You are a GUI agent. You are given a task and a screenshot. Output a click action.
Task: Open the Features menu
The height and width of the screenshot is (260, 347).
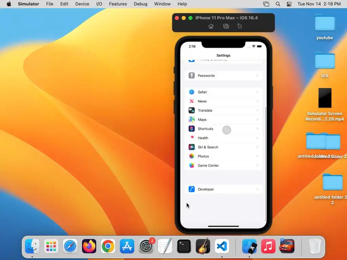tap(118, 4)
